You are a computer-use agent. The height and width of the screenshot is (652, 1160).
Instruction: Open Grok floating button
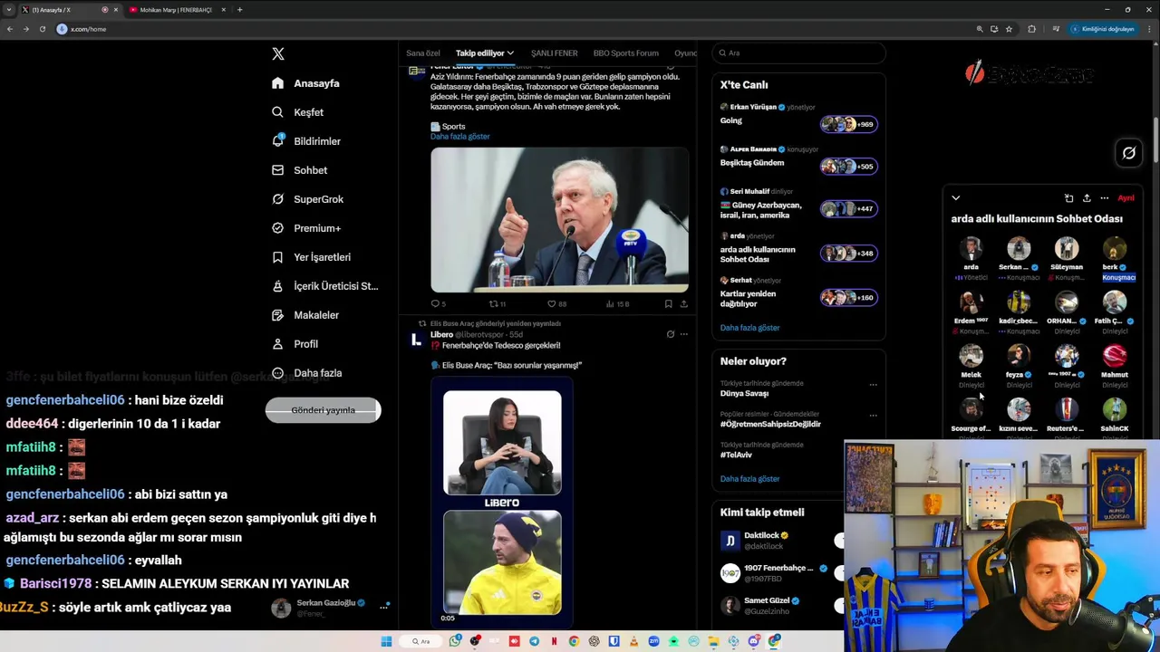1128,153
